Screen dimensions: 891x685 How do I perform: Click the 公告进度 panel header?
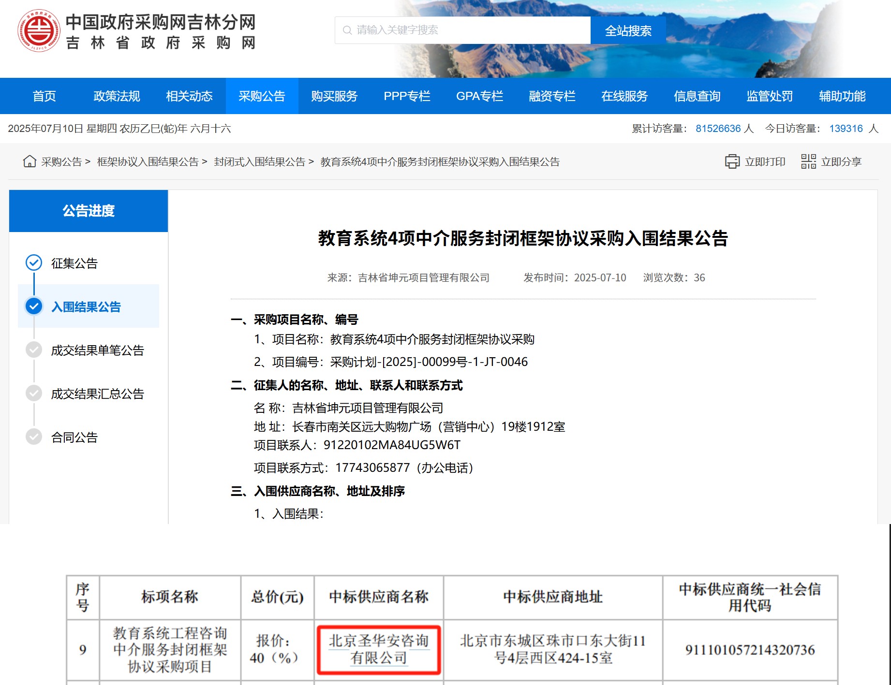coord(89,211)
